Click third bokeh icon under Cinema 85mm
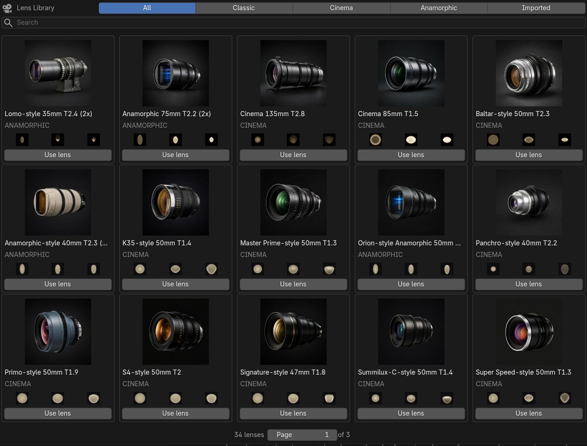The width and height of the screenshot is (587, 446). tap(447, 139)
